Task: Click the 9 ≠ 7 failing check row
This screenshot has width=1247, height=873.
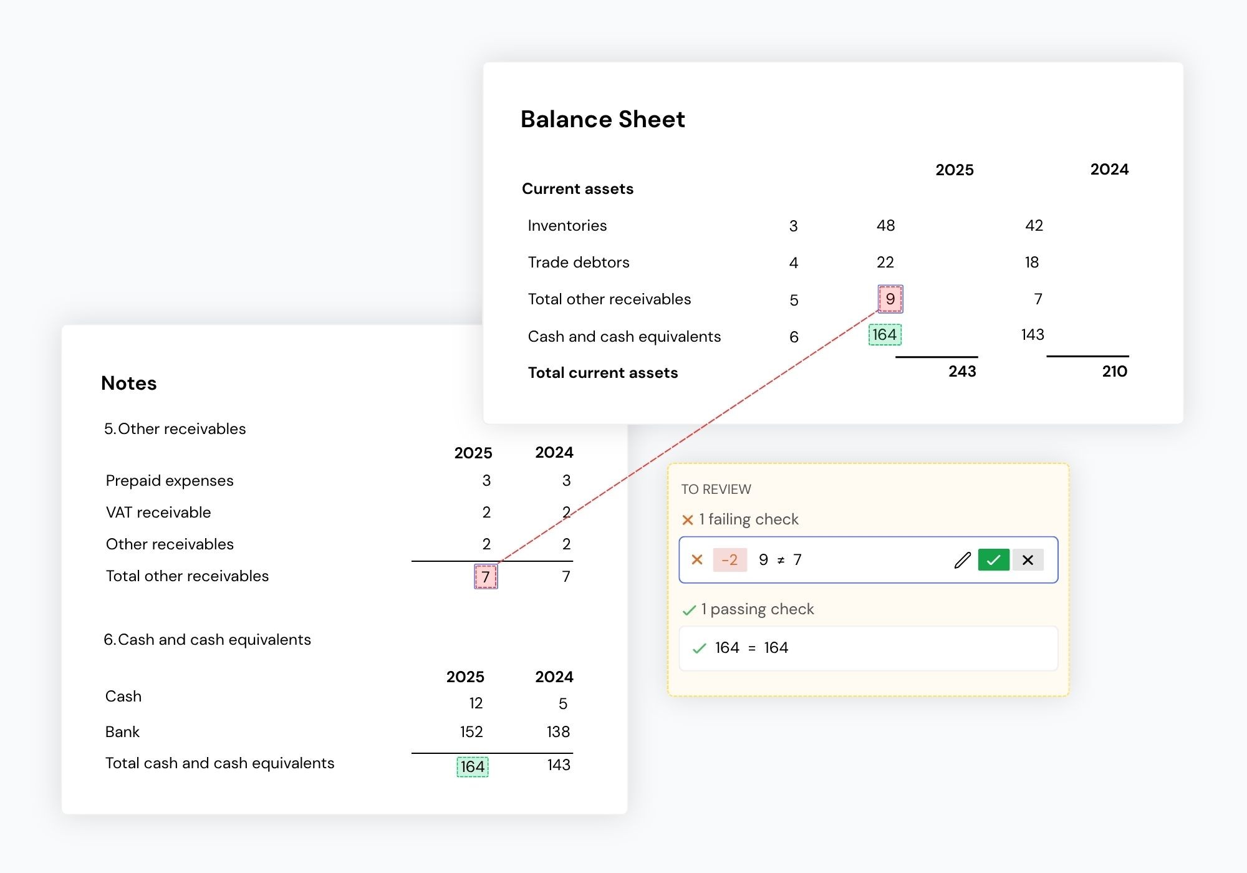Action: tap(869, 560)
